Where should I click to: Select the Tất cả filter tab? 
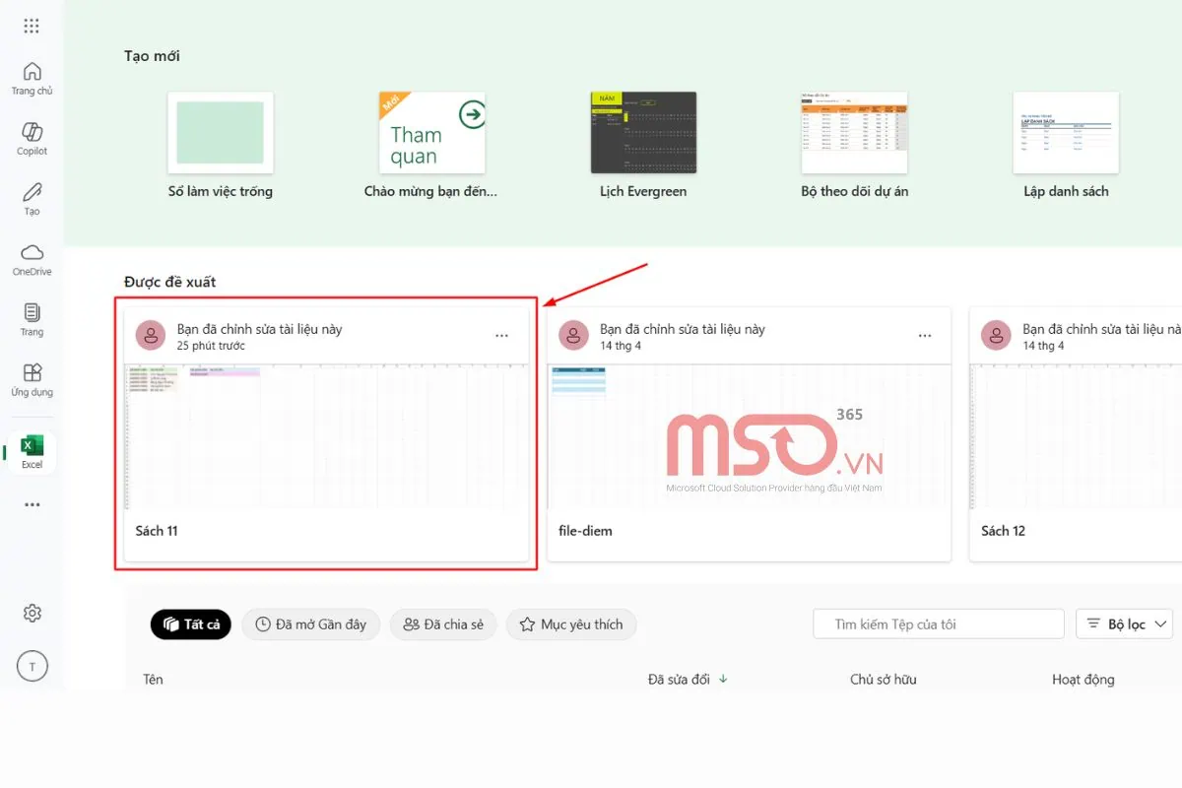coord(191,624)
